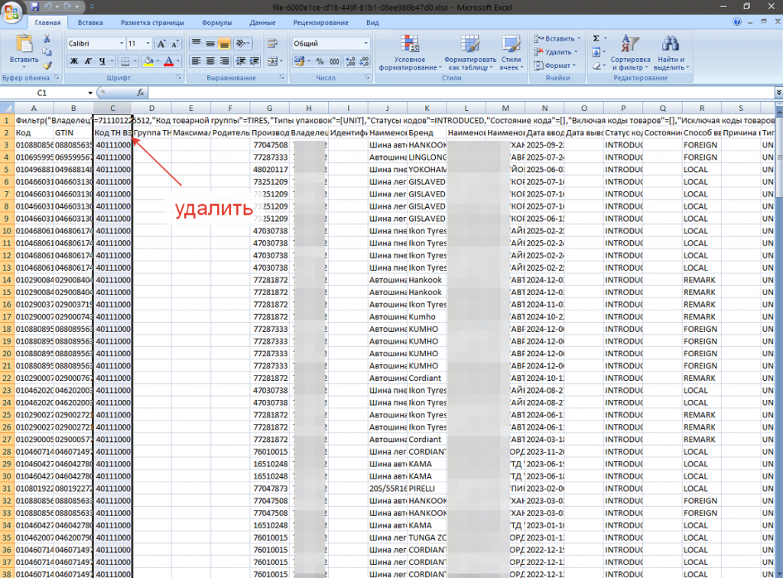This screenshot has height=578, width=783.
Task: Open the Calibri font name dropdown
Action: [x=121, y=44]
